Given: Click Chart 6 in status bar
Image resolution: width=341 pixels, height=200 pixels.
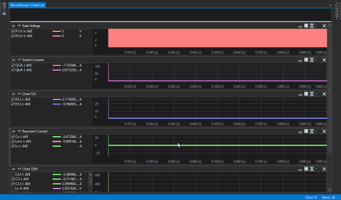Looking at the screenshot, I should (310, 197).
